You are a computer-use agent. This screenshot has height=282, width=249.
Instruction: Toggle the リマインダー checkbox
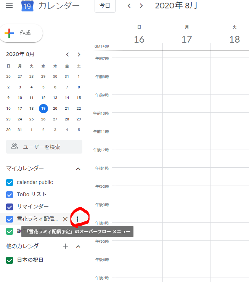pos(10,207)
